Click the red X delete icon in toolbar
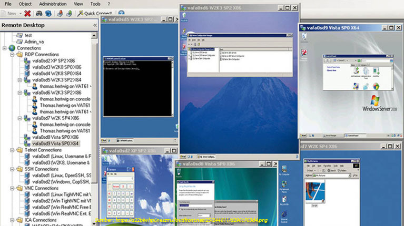Viewport: 404px width, 226px height. (27, 13)
